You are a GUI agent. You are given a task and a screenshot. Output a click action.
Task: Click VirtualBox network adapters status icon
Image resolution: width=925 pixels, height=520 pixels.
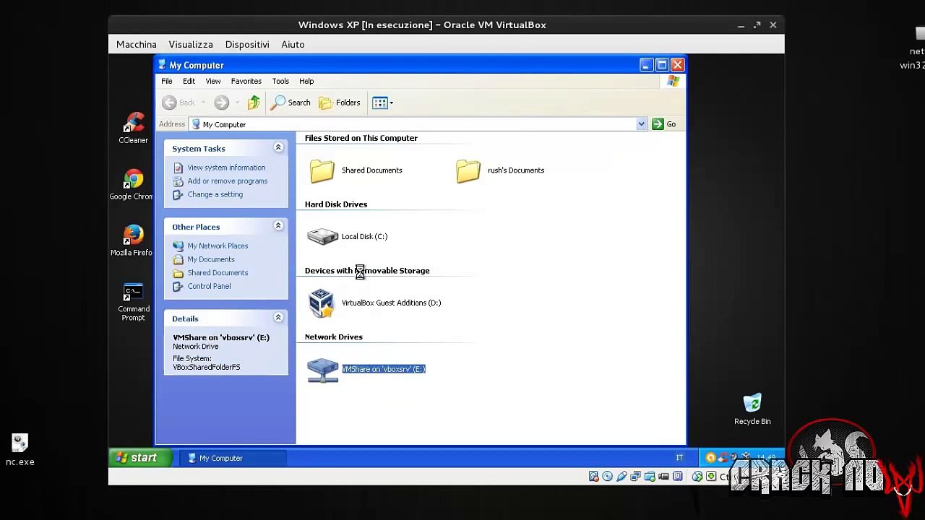[x=635, y=477]
